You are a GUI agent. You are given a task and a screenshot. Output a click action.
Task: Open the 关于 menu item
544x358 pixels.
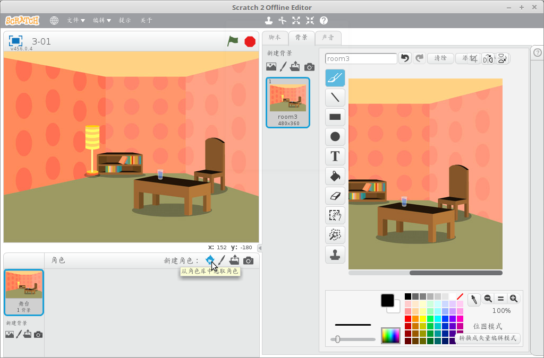coord(147,21)
